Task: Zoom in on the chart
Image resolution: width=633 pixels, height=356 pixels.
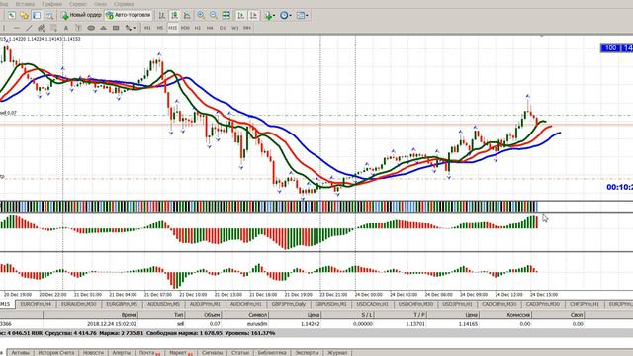Action: [201, 16]
